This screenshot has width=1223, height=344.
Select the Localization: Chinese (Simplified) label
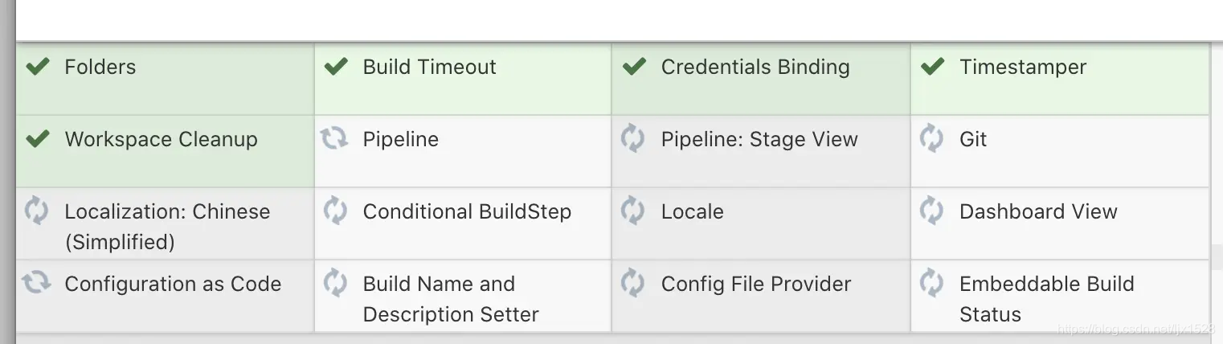167,226
